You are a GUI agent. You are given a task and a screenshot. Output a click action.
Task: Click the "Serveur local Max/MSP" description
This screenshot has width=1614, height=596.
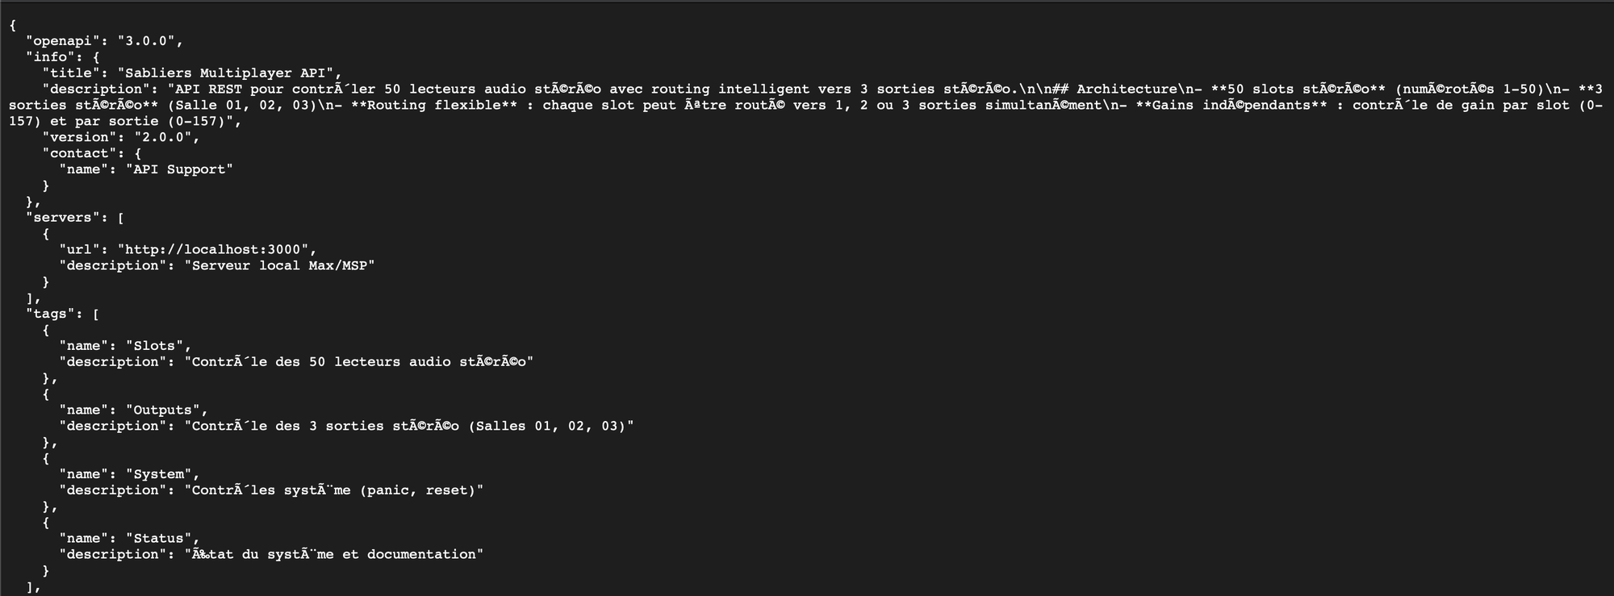click(279, 265)
